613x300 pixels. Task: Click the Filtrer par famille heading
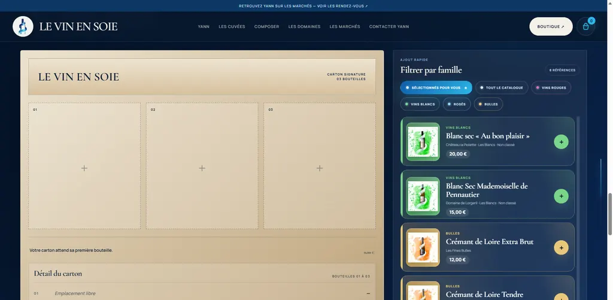[431, 70]
